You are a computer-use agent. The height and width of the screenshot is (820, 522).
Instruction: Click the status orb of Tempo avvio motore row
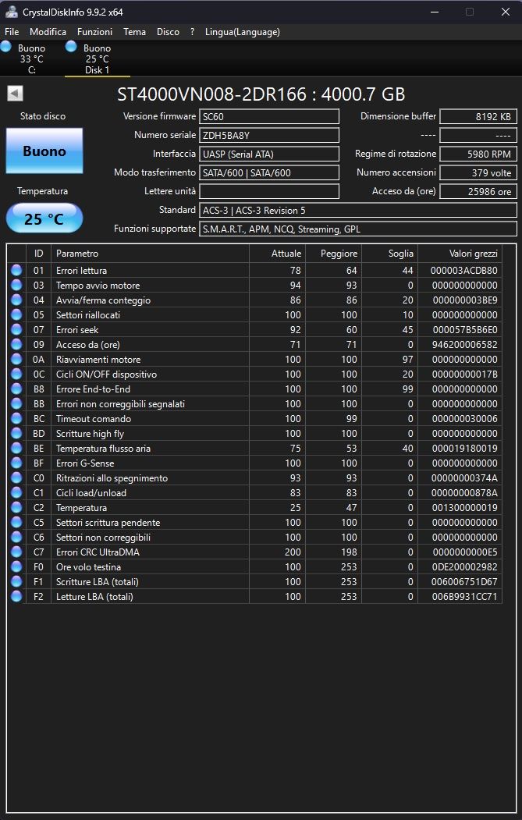(x=16, y=285)
